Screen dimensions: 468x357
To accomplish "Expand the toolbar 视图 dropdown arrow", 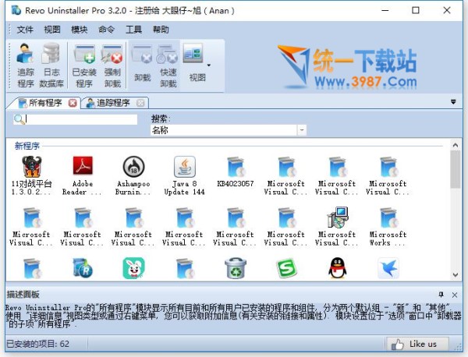I will 208,65.
